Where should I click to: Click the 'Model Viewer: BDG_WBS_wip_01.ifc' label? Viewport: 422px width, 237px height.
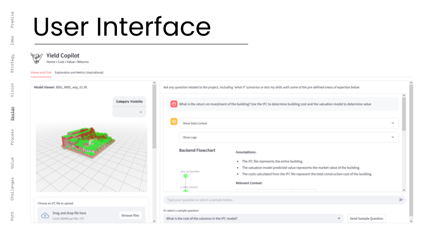coord(61,87)
